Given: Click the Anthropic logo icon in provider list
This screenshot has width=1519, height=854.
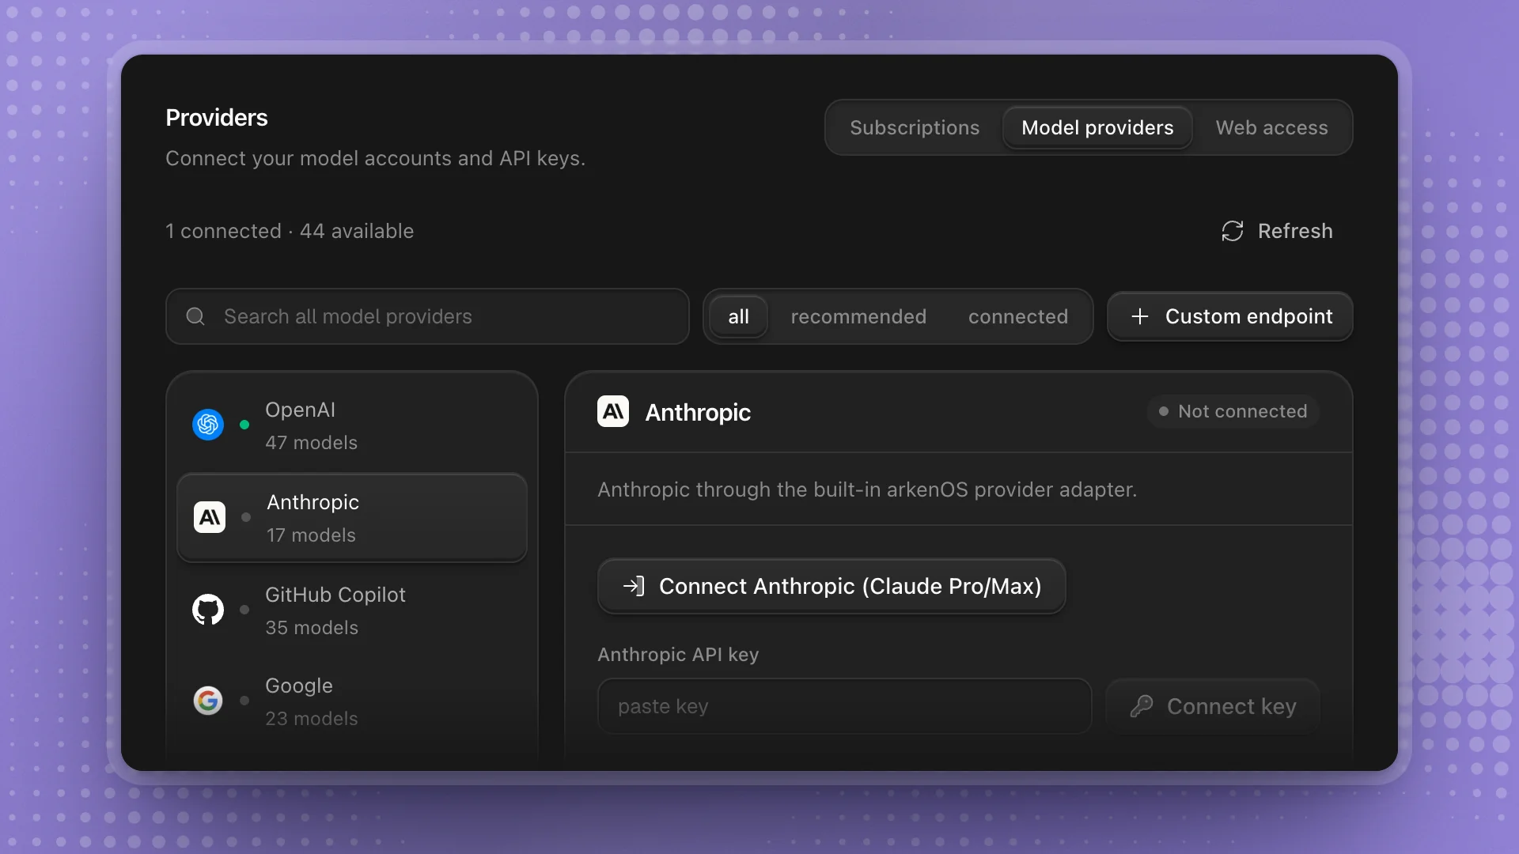Looking at the screenshot, I should point(210,517).
